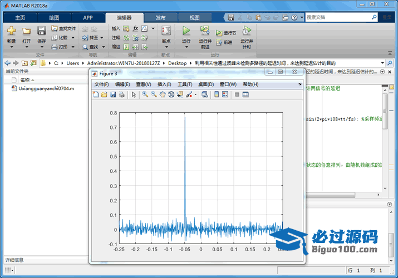Click Print Figure icon in Figure 3 toolbar

122,95
